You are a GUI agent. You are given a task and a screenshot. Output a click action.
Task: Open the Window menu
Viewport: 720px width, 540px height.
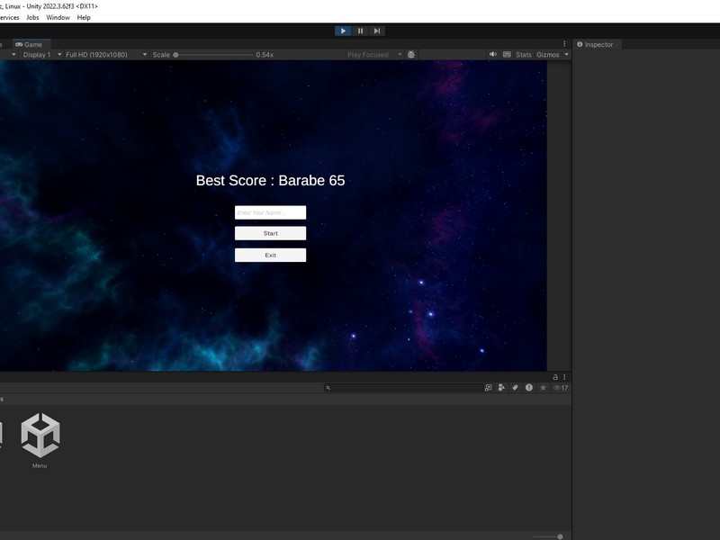(x=58, y=17)
